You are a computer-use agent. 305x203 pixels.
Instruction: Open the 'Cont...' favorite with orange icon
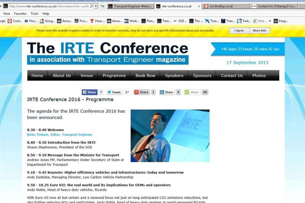(15, 21)
